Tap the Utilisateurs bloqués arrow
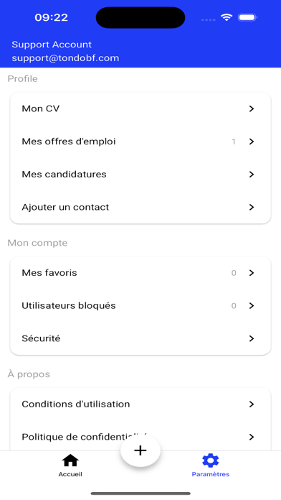The image size is (281, 500). pos(252,306)
